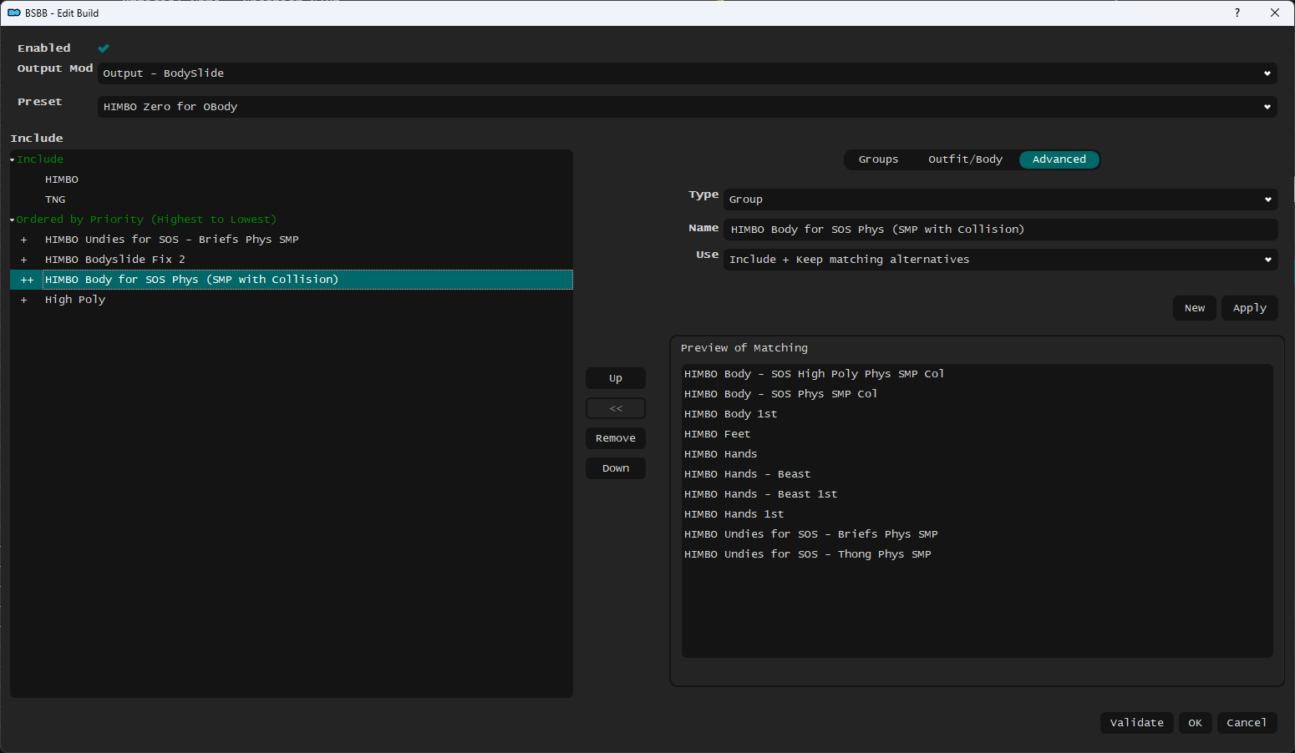This screenshot has height=753, width=1295.
Task: Click the help question mark button
Action: (x=1237, y=13)
